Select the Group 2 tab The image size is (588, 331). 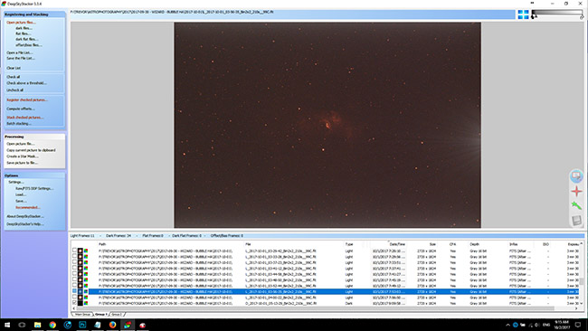(117, 315)
